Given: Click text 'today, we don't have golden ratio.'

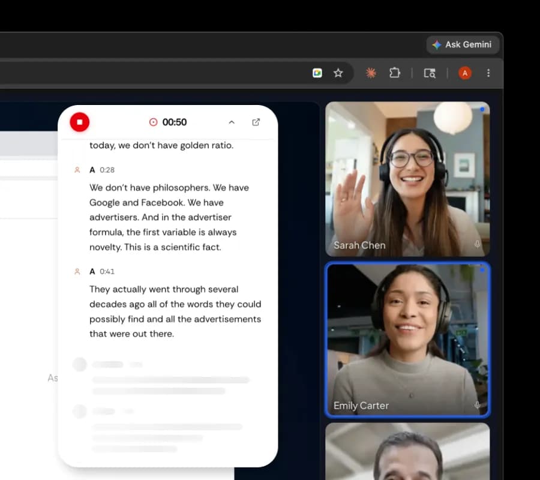Looking at the screenshot, I should click(161, 145).
